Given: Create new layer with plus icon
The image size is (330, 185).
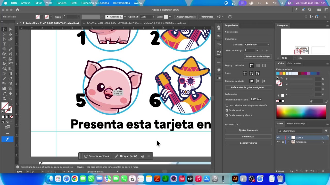Looking at the screenshot, I should click(x=318, y=171).
